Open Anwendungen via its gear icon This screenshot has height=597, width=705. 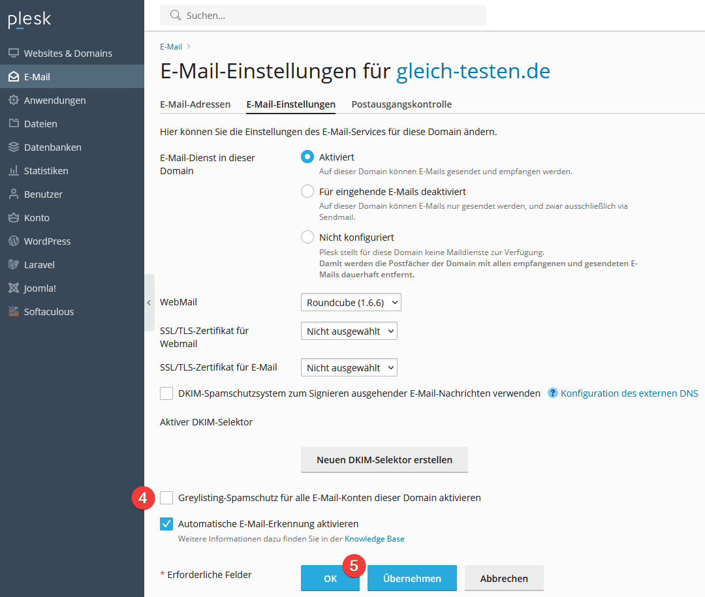tap(14, 100)
